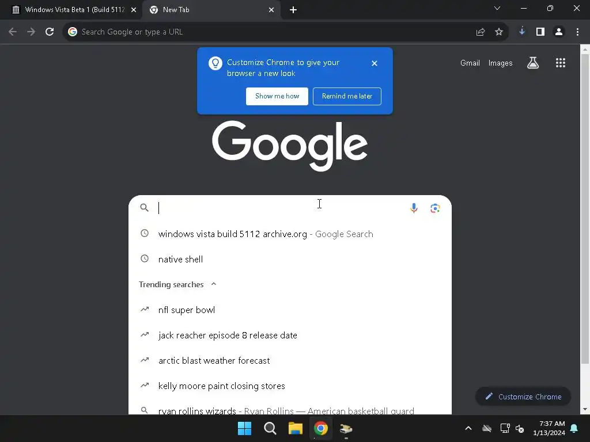Screen dimensions: 590x442
Task: Open the Chrome three-dot menu
Action: (577, 32)
